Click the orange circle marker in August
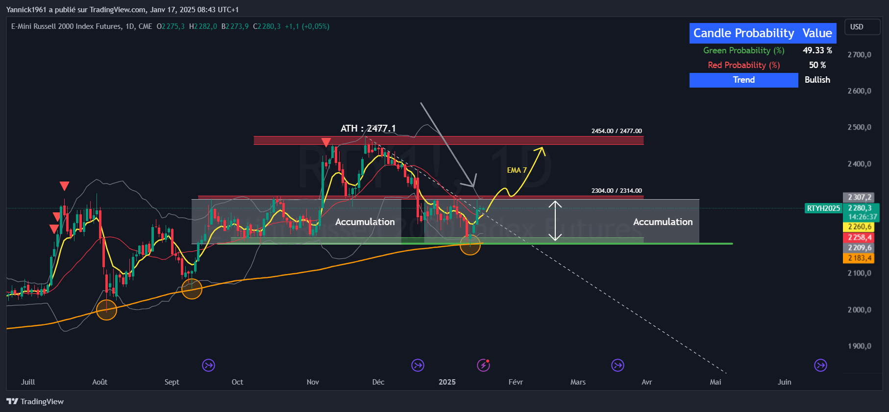Image resolution: width=889 pixels, height=412 pixels. point(106,310)
